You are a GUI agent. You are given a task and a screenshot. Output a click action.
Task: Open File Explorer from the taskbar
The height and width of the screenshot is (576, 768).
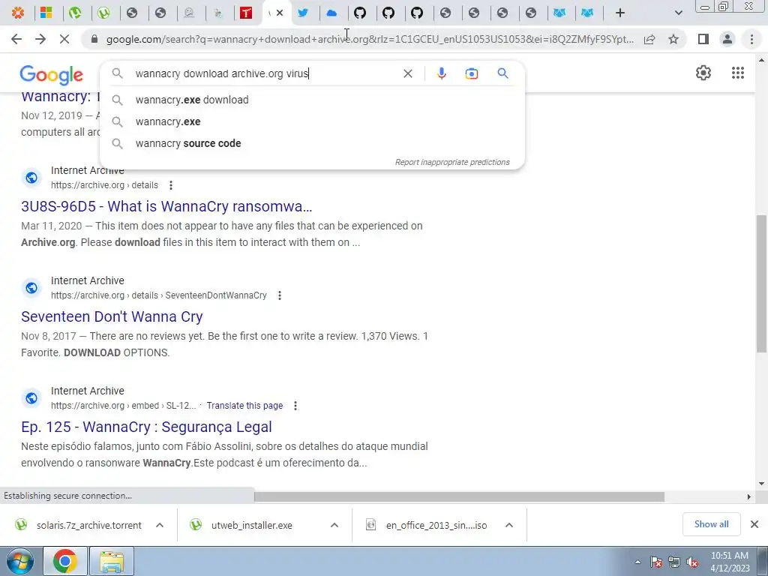tap(111, 561)
